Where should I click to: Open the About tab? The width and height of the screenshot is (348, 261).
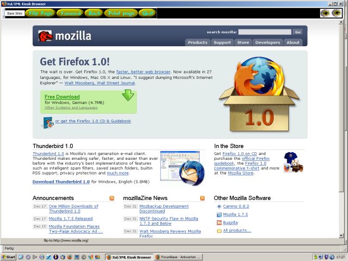[x=293, y=42]
